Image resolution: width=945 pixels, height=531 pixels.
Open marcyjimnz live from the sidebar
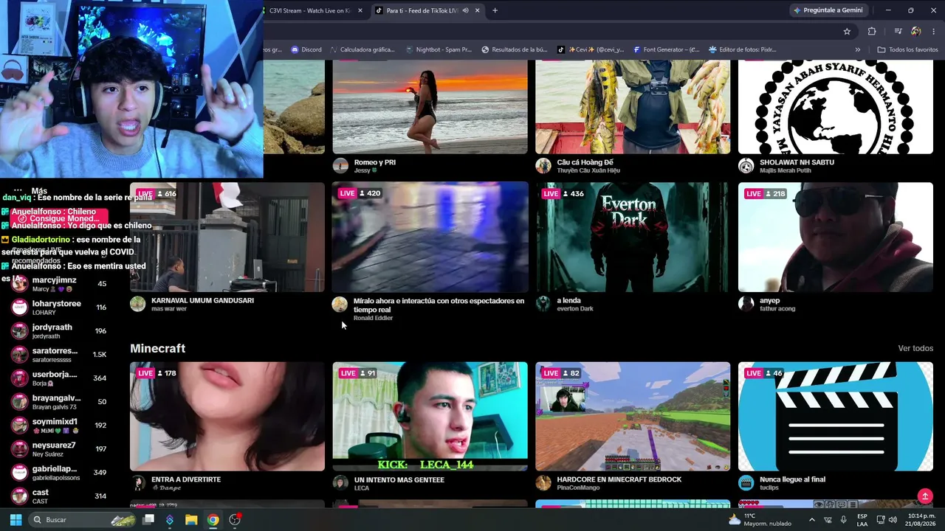[59, 284]
